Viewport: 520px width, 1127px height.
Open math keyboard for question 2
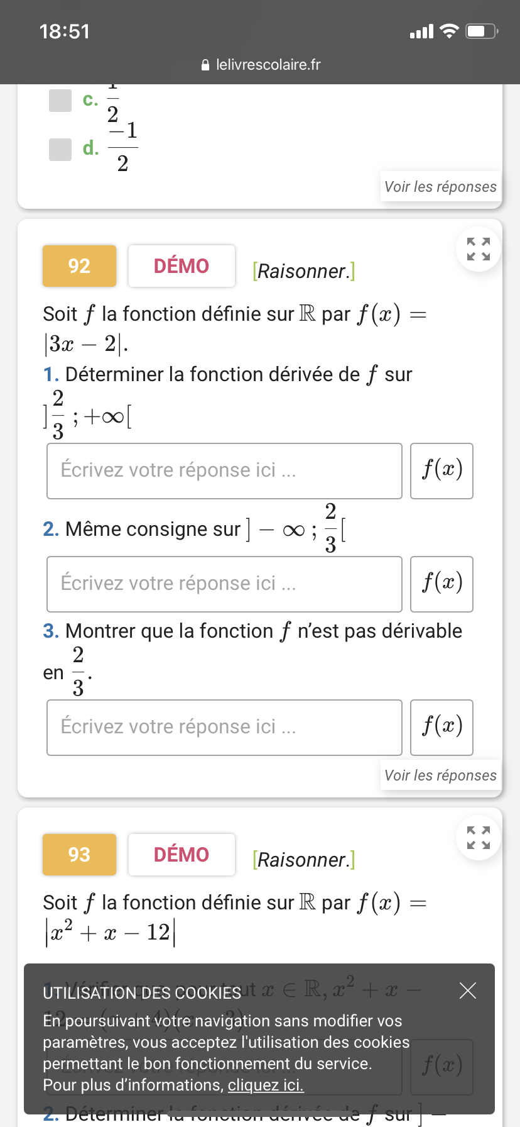(441, 584)
